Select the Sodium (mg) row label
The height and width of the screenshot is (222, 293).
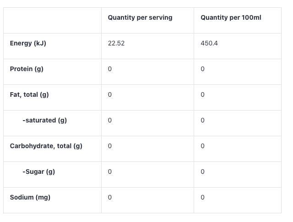coord(30,198)
